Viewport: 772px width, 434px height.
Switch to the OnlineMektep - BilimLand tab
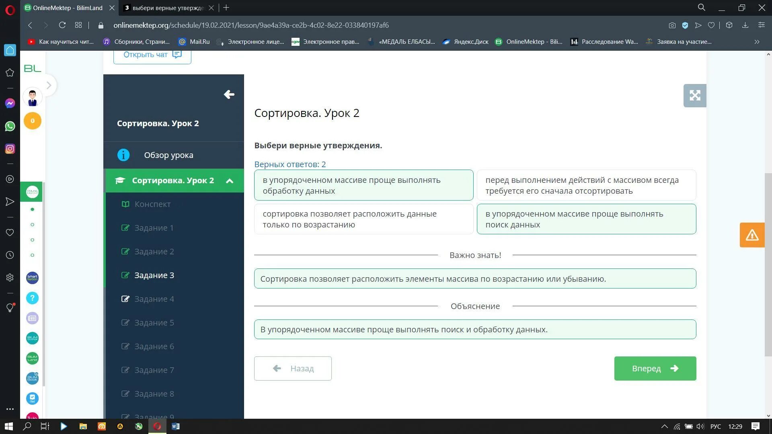[x=68, y=8]
